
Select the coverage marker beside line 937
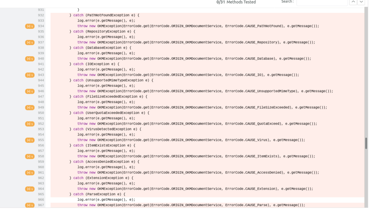pos(29,42)
